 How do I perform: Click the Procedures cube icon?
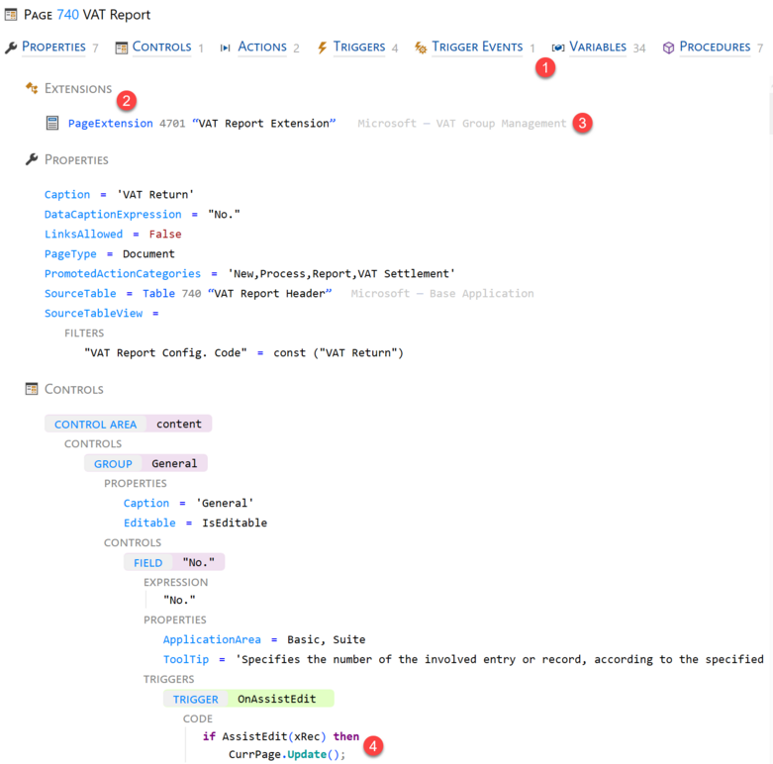point(668,48)
